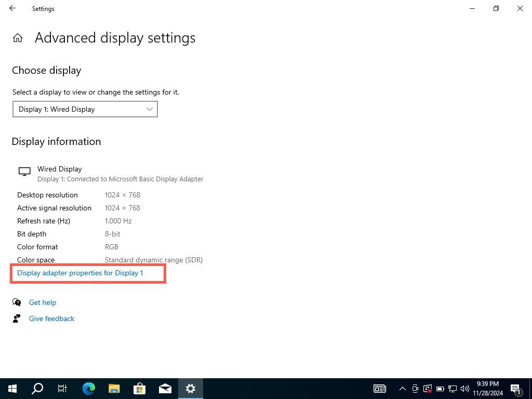Image resolution: width=532 pixels, height=399 pixels.
Task: Show hidden system tray icons
Action: 402,389
